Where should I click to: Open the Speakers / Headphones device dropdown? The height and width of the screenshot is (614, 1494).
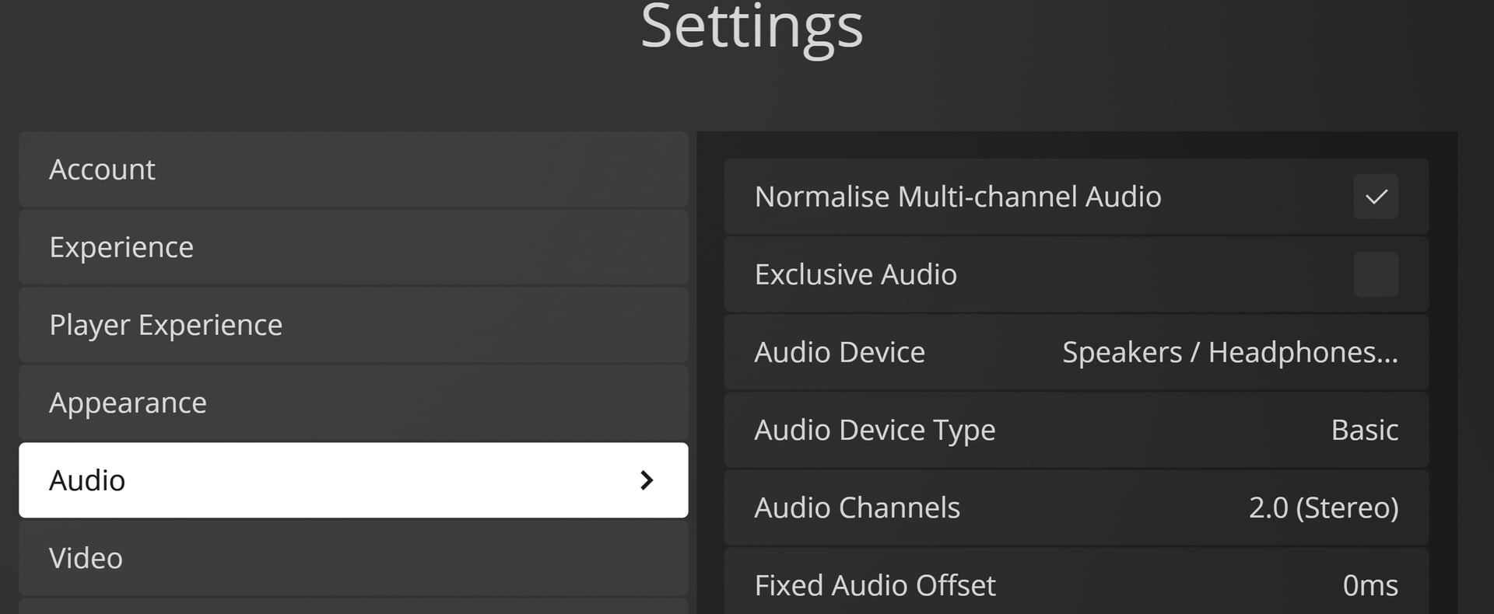1229,353
